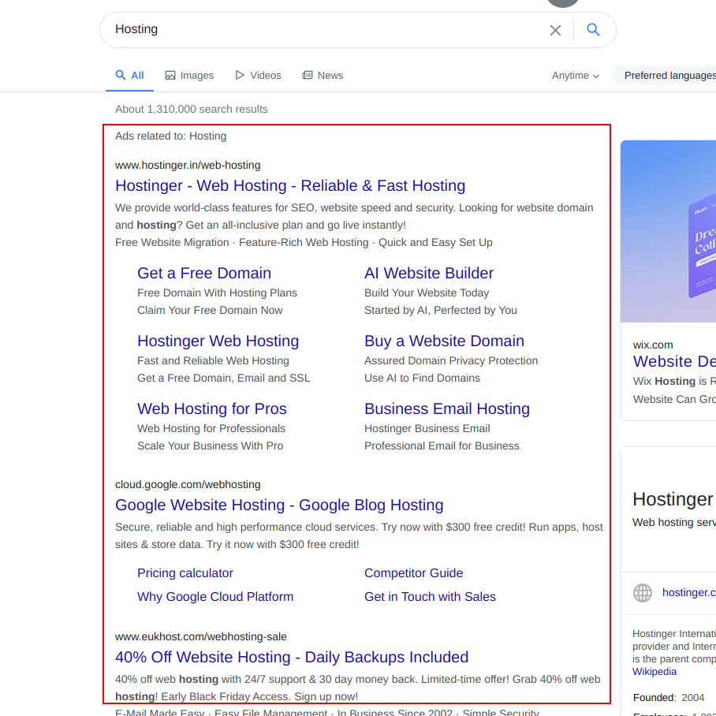The width and height of the screenshot is (716, 716).
Task: Open Get in Touch with Sales link
Action: tap(430, 597)
